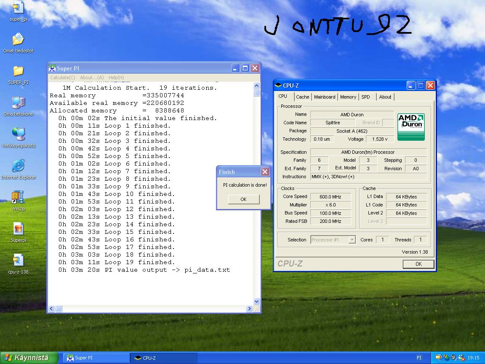Click the Level 2 cache 64 KBytes field
This screenshot has height=364, width=485.
pyautogui.click(x=406, y=213)
